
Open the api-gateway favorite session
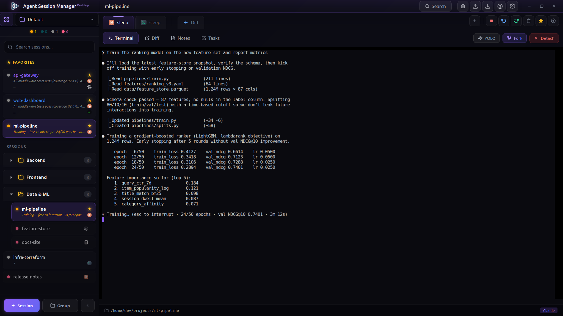click(49, 81)
